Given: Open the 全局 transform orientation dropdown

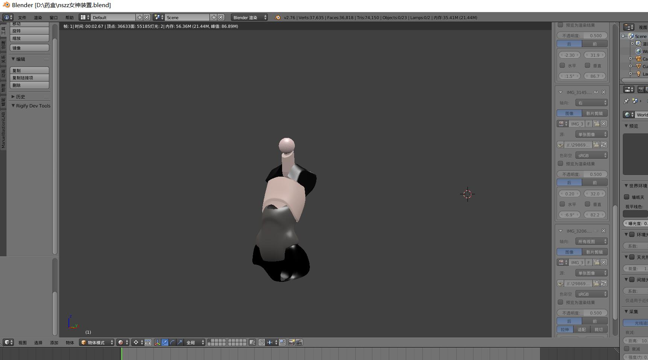Looking at the screenshot, I should 195,342.
